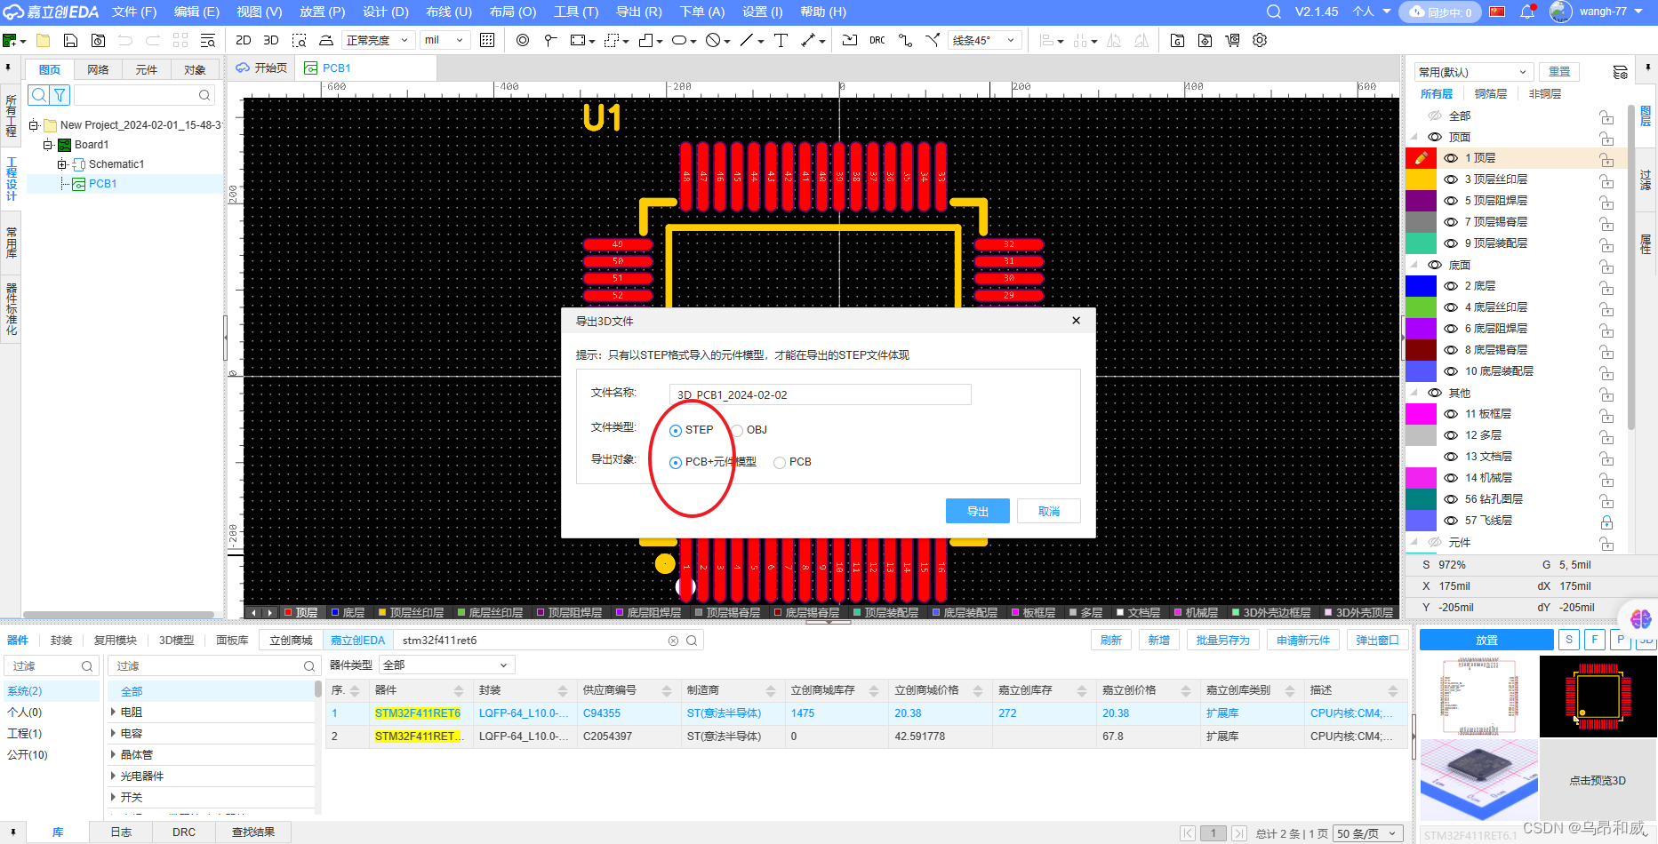Choose the PCB export object option
Screen dimensions: 1658x844
[x=780, y=462]
